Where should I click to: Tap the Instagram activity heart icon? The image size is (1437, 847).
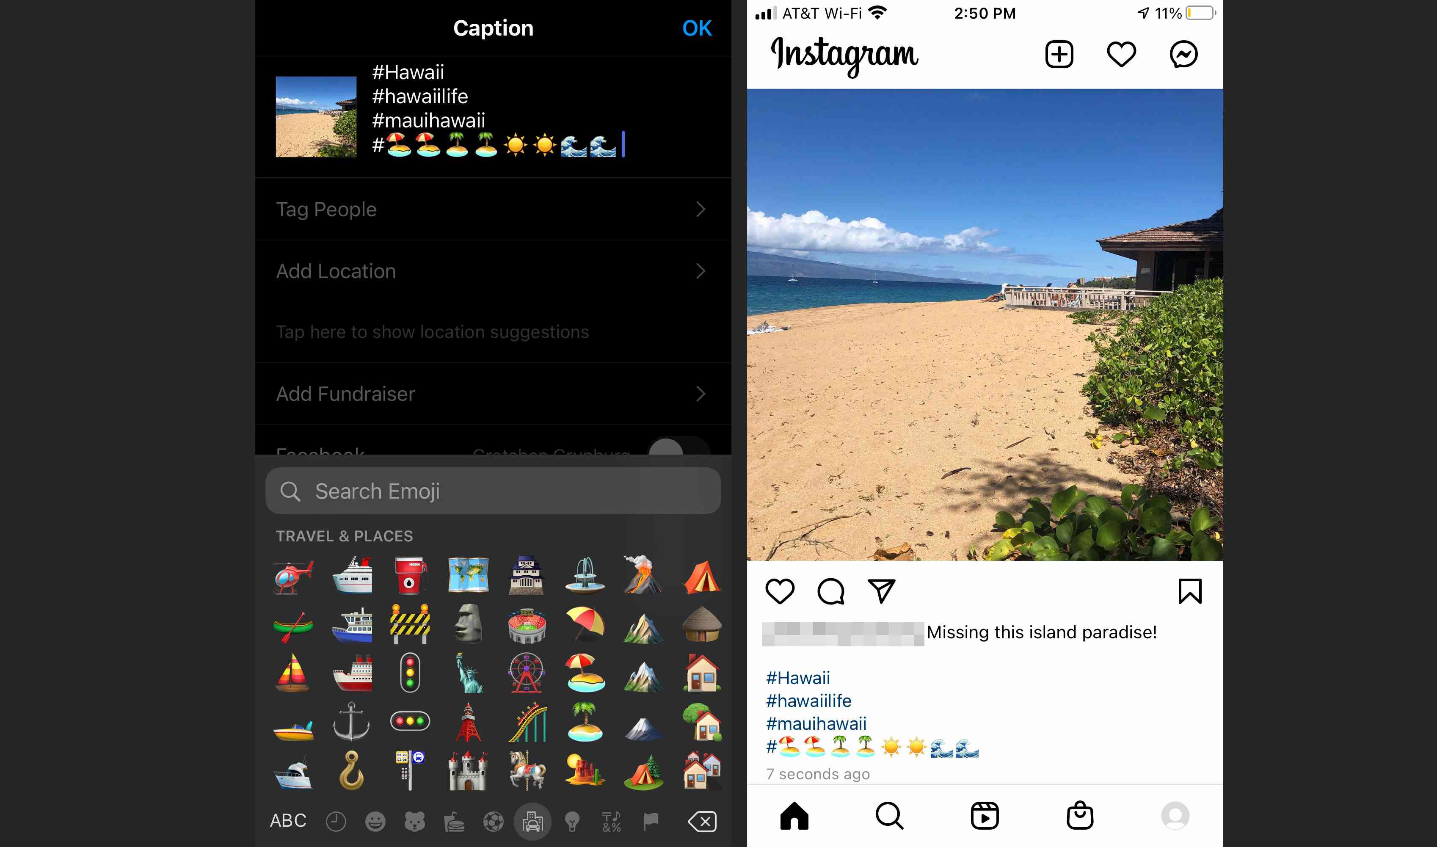[1122, 55]
